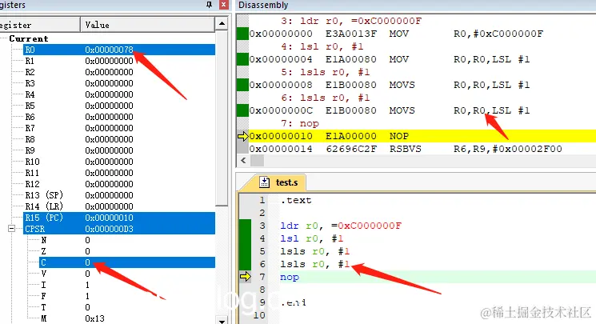Screen dimensions: 596x324
Task: Select the Z flag under CPSR
Action: tap(127, 251)
